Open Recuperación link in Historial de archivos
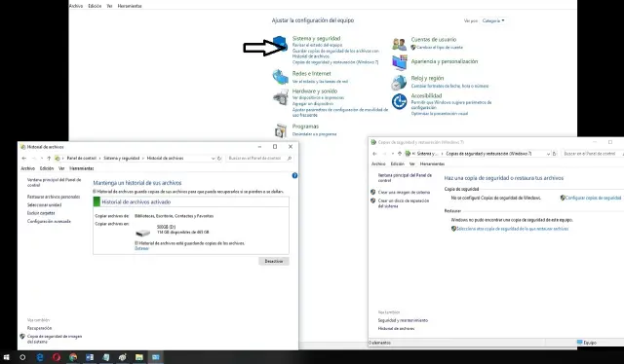The image size is (624, 364). point(39,328)
